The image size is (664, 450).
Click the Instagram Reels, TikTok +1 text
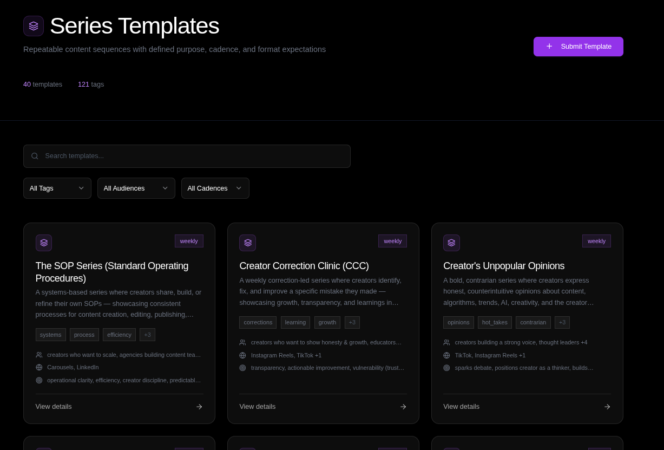click(x=286, y=355)
